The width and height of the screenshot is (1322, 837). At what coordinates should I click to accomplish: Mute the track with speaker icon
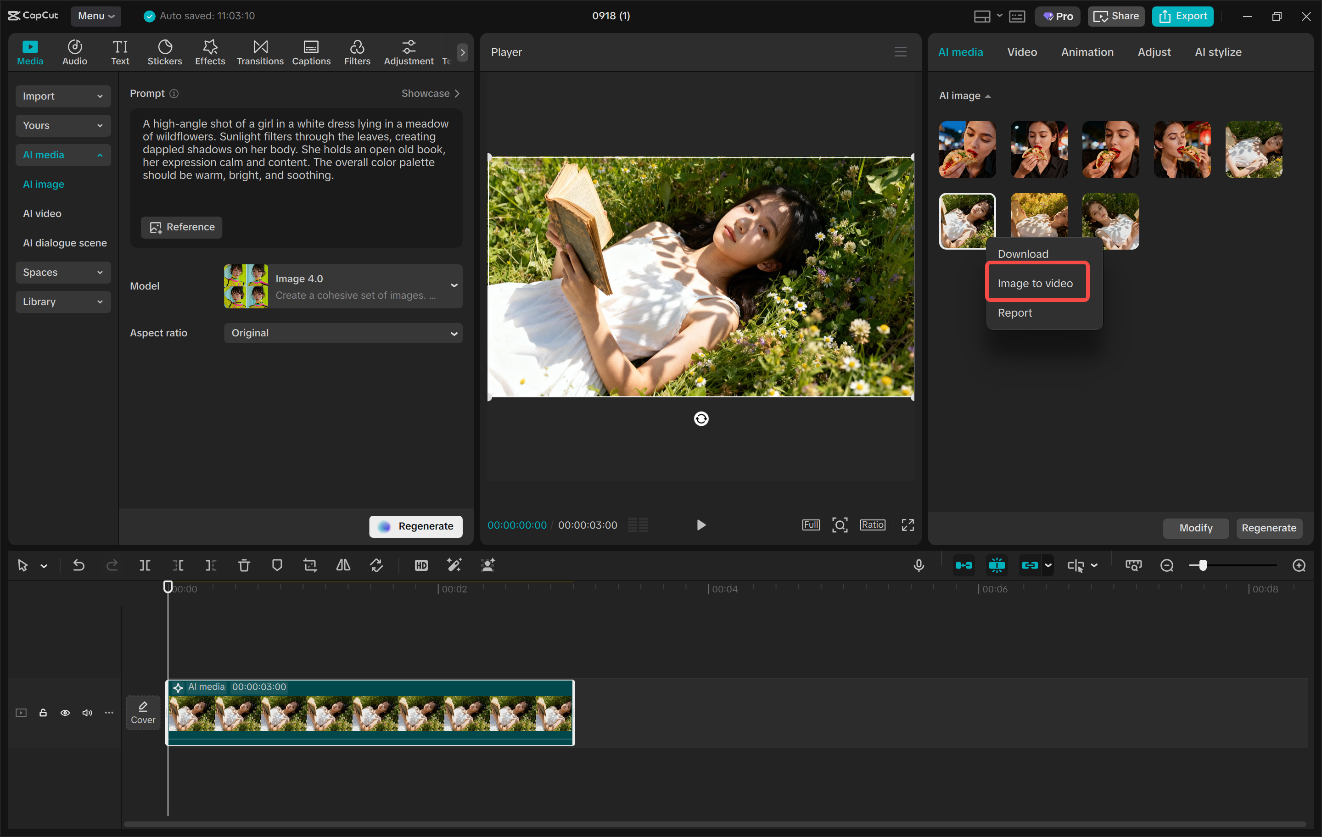[x=87, y=712]
